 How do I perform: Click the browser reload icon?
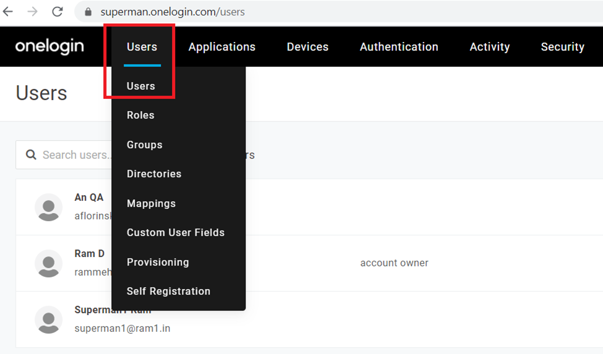click(58, 12)
